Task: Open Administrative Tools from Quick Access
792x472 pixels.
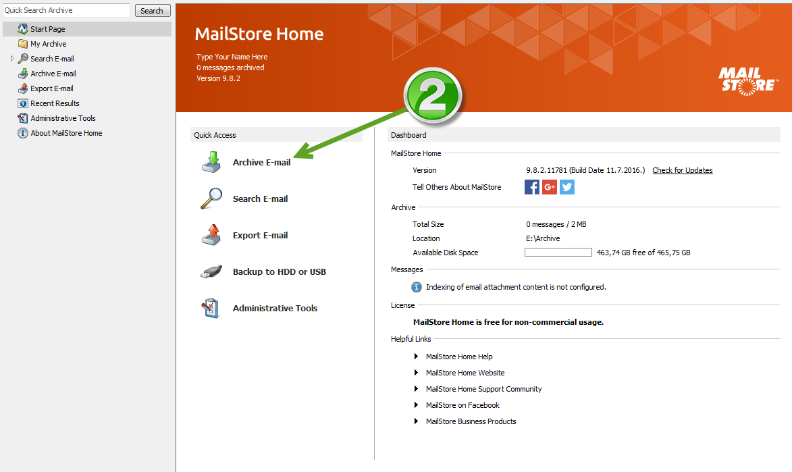Action: [x=275, y=308]
